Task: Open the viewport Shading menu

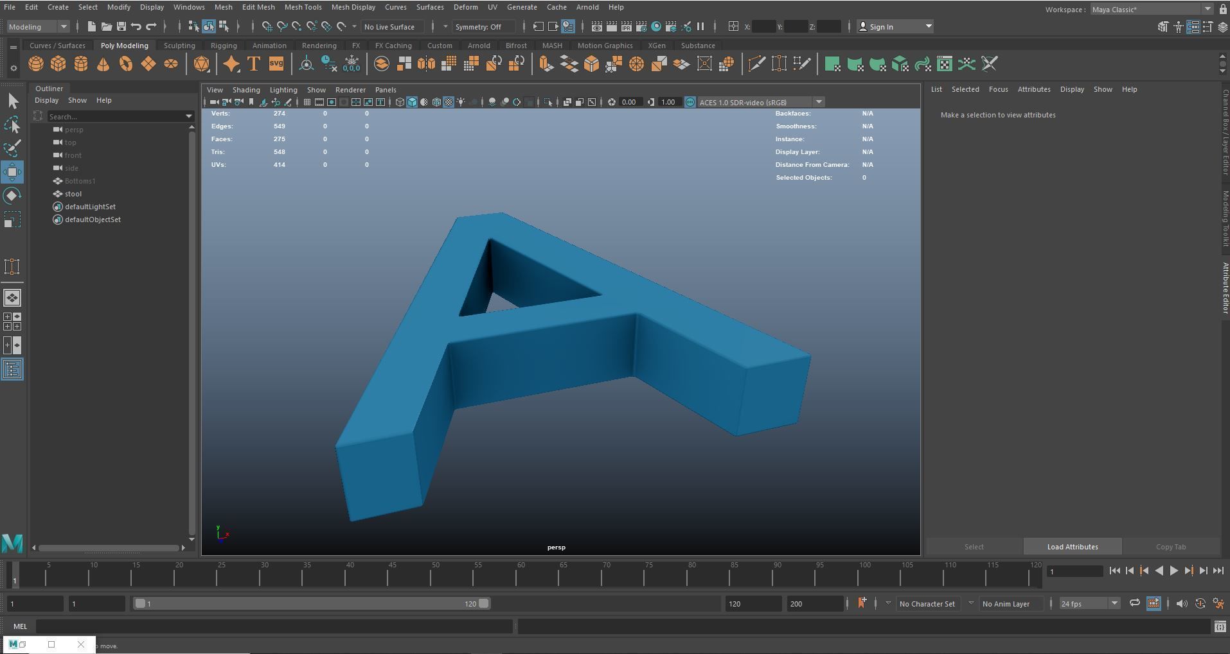Action: pyautogui.click(x=246, y=90)
